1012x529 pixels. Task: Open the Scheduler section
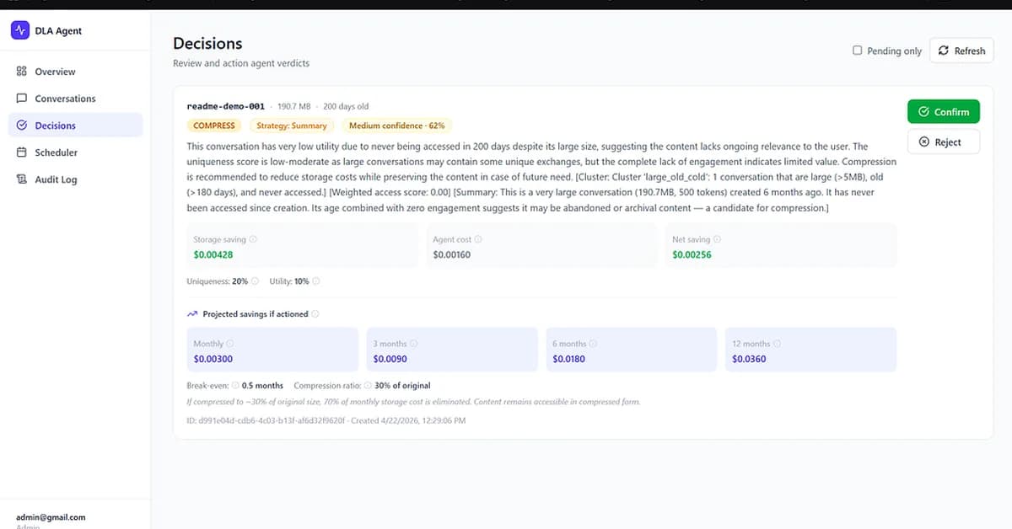[56, 152]
